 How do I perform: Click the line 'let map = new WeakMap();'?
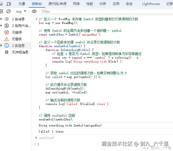click(58, 23)
